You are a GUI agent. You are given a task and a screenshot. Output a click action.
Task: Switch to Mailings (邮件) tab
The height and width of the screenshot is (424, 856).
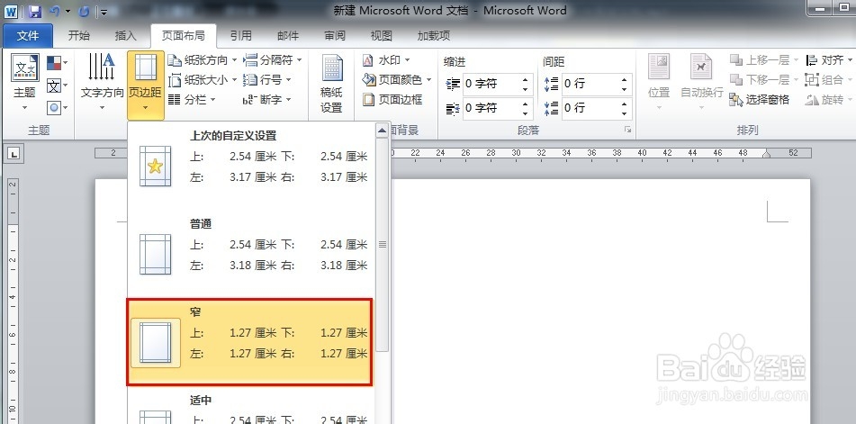[288, 36]
